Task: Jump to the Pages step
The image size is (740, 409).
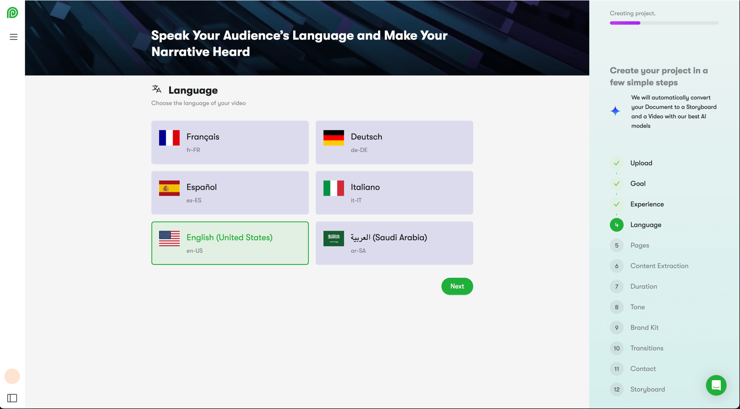Action: pos(640,245)
